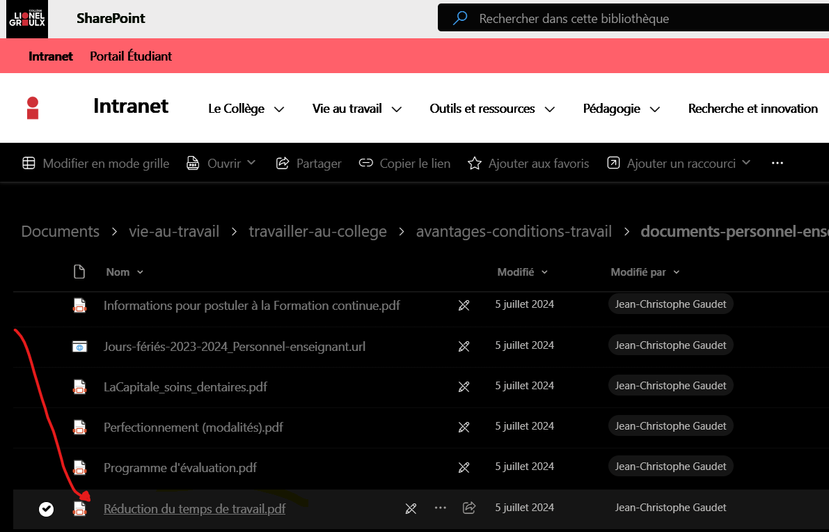This screenshot has width=829, height=532.
Task: Open Programme d'évaluation.pdf
Action: coord(180,468)
